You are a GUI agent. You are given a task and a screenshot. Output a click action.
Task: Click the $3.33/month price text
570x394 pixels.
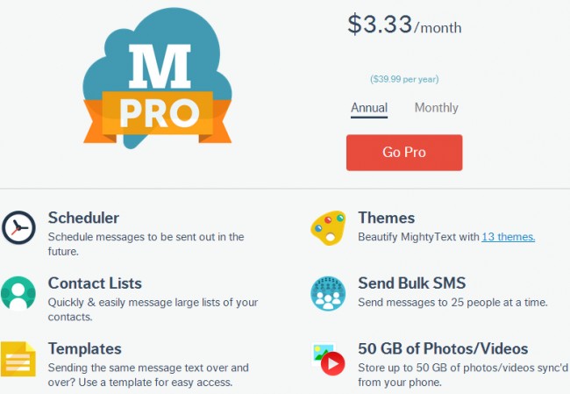pos(404,25)
